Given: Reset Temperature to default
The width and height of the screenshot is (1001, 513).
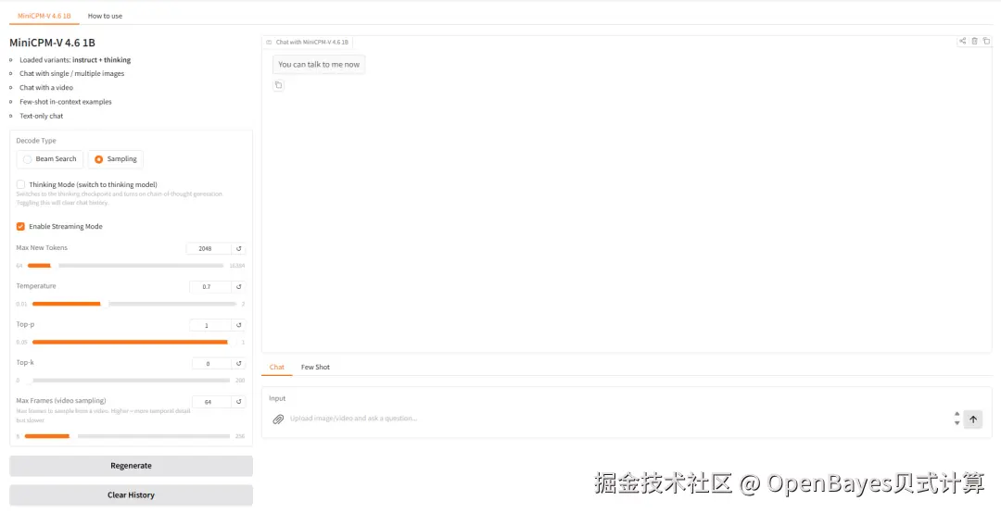Looking at the screenshot, I should (x=239, y=287).
